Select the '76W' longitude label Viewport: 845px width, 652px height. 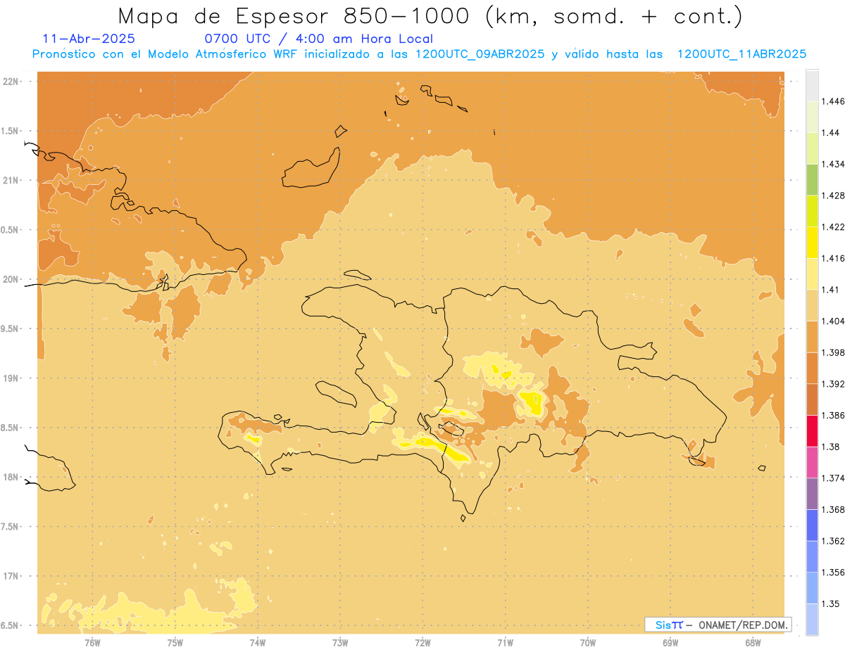point(92,643)
